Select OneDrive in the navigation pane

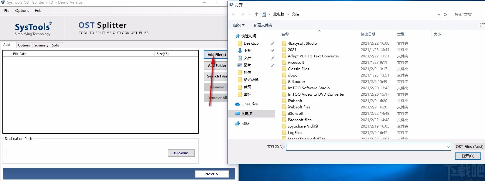coord(249,104)
